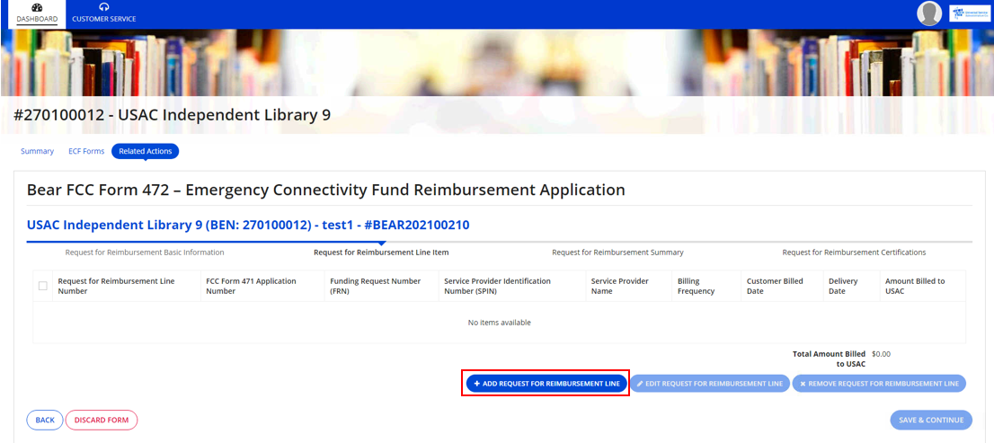Switch to the Summary tab
The height and width of the screenshot is (443, 994).
coord(37,152)
